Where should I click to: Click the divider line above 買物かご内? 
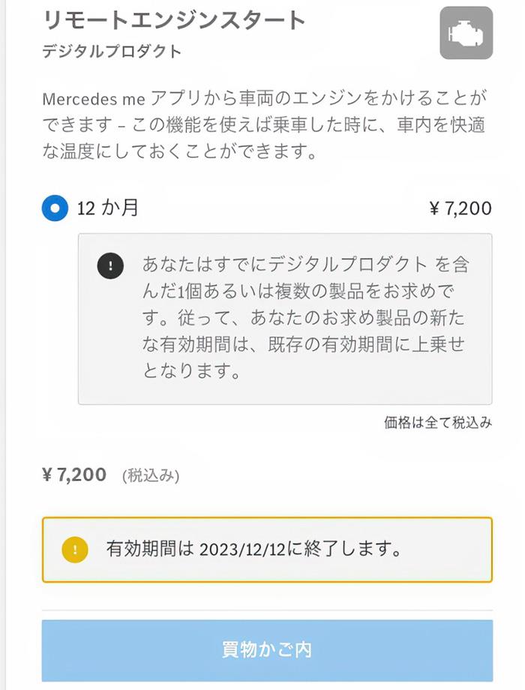pos(267,610)
